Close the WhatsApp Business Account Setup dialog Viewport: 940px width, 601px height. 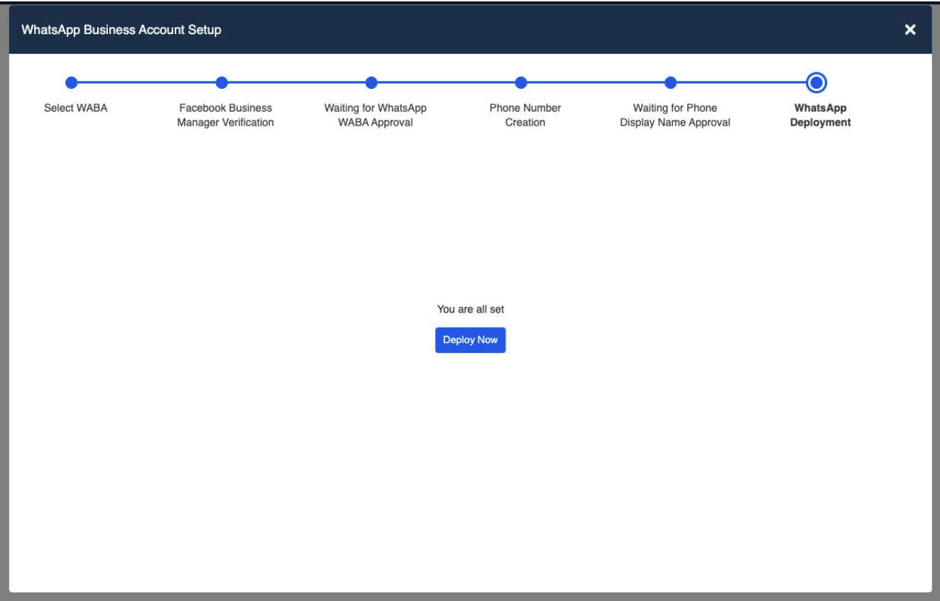pyautogui.click(x=909, y=30)
